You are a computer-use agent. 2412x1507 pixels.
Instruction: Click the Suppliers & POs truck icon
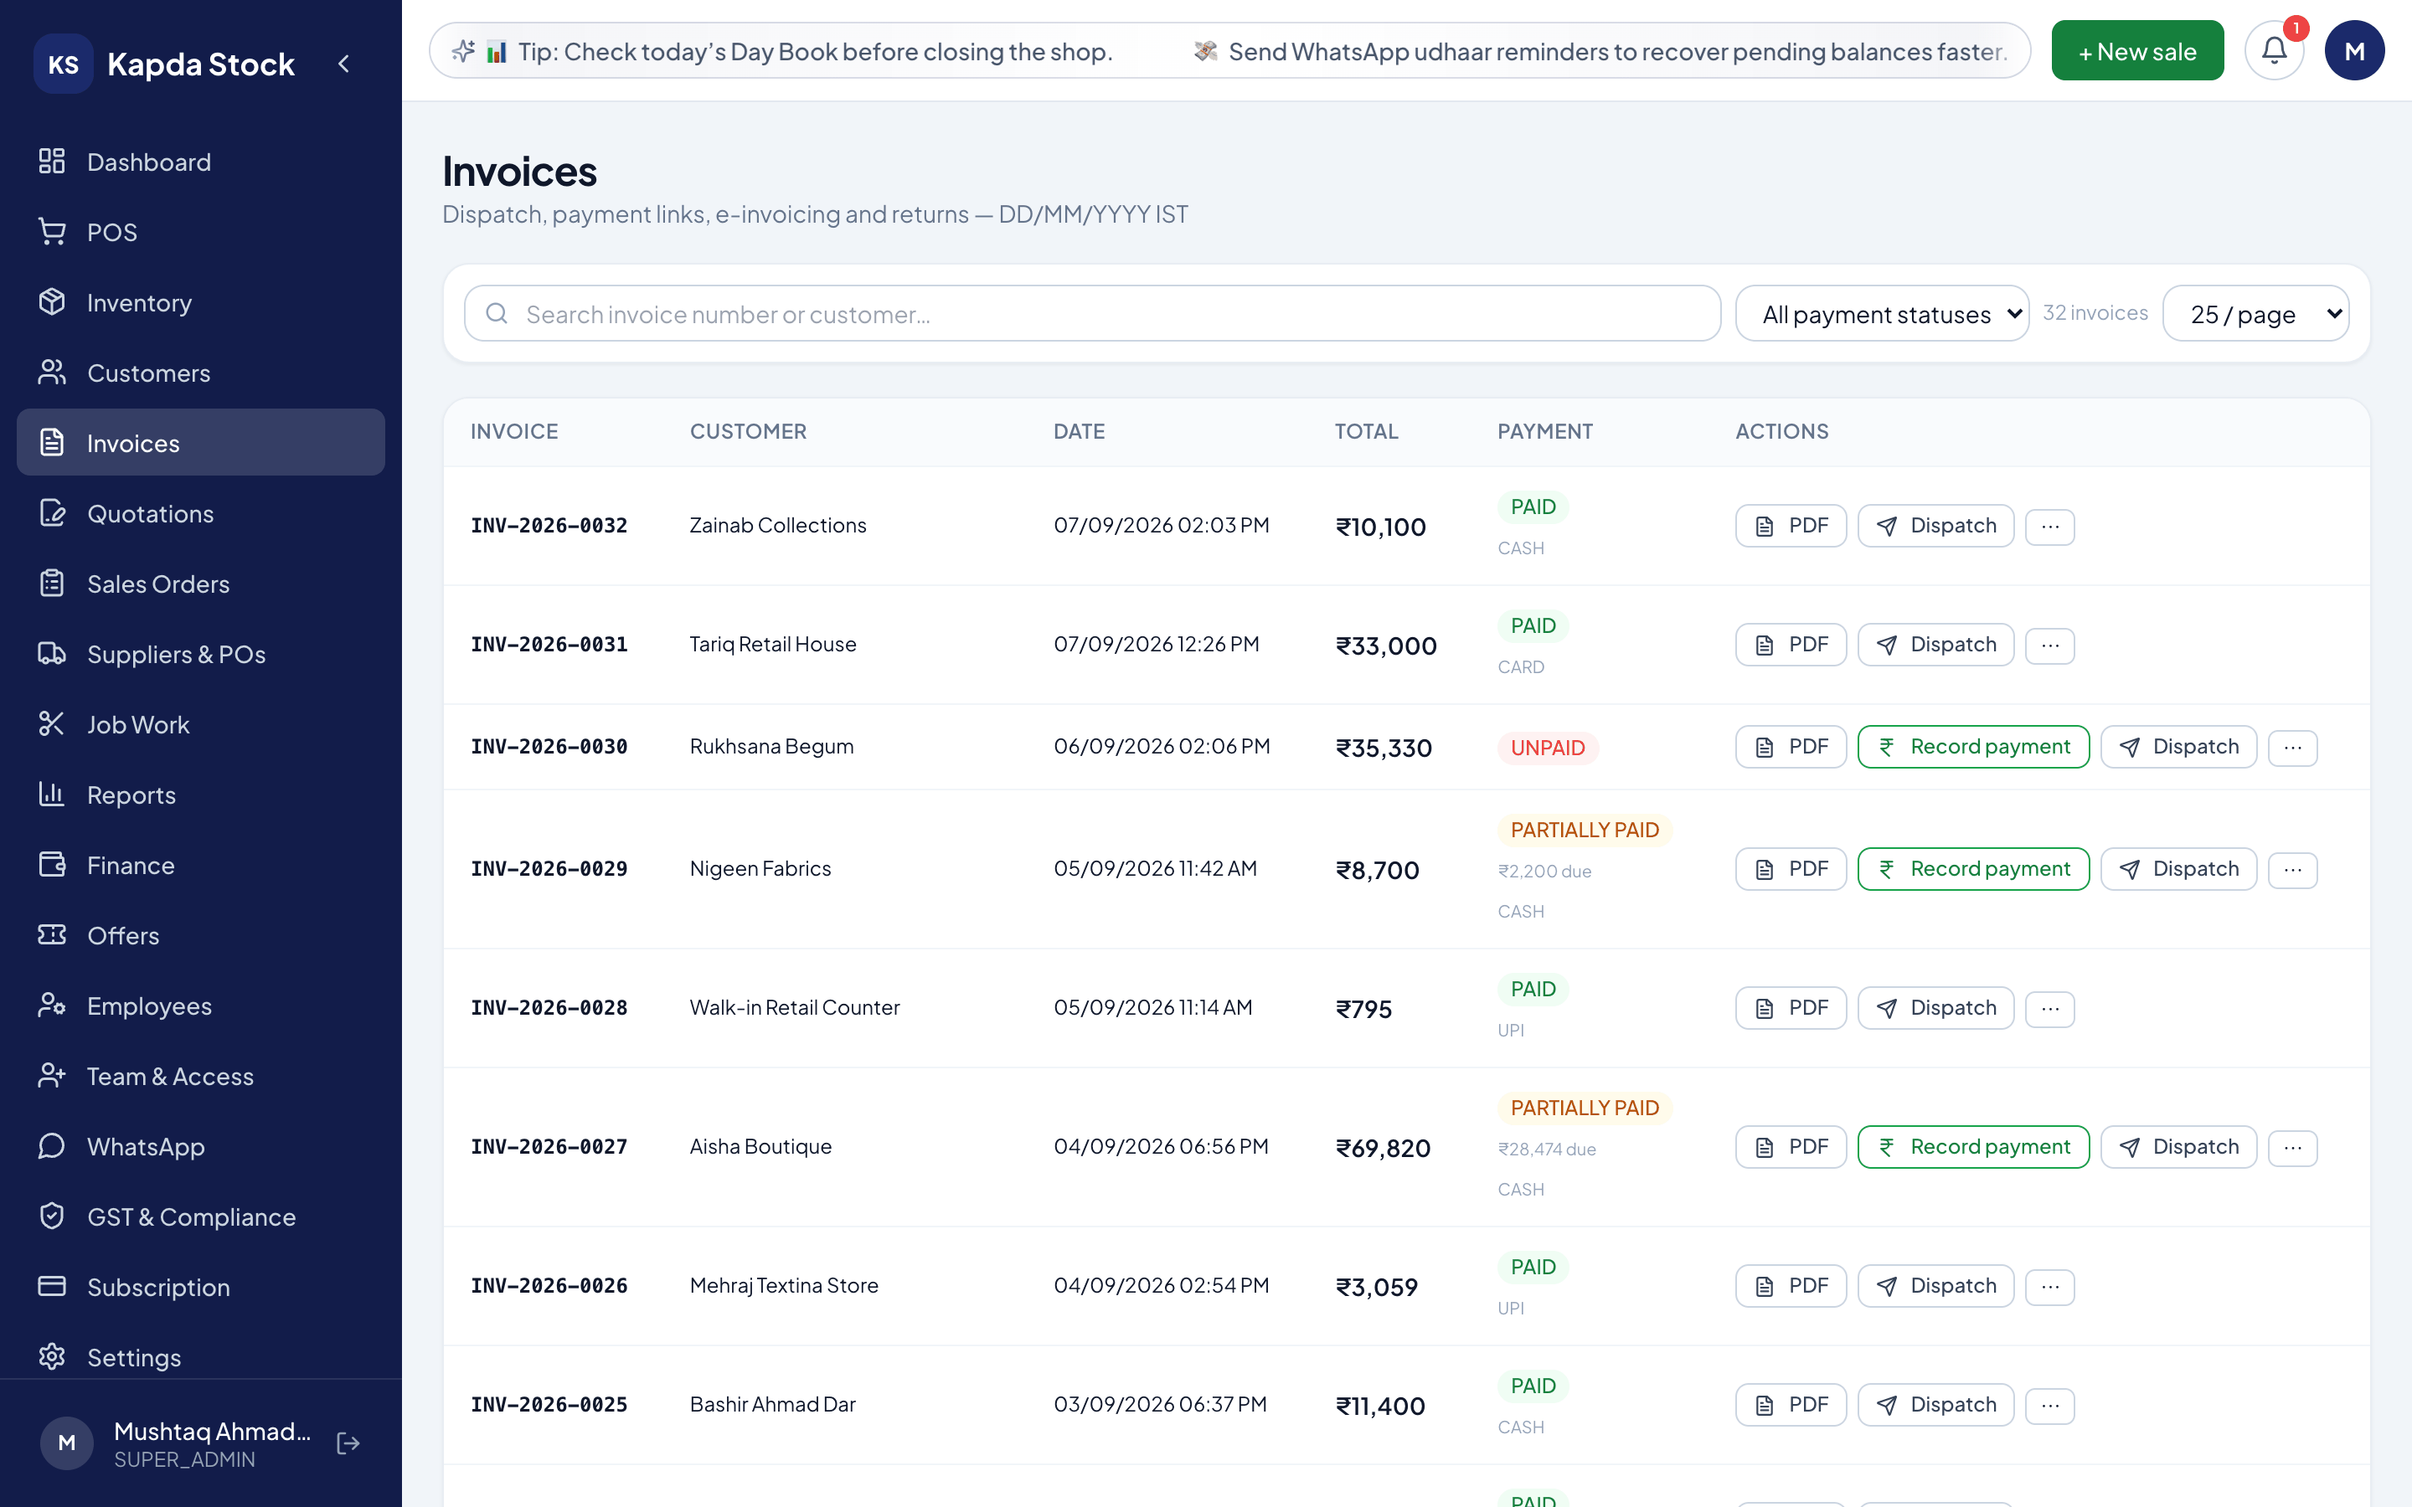click(52, 654)
